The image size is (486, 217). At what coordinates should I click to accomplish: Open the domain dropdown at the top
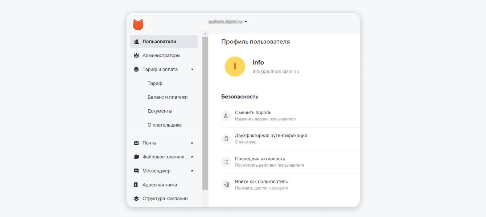click(246, 22)
